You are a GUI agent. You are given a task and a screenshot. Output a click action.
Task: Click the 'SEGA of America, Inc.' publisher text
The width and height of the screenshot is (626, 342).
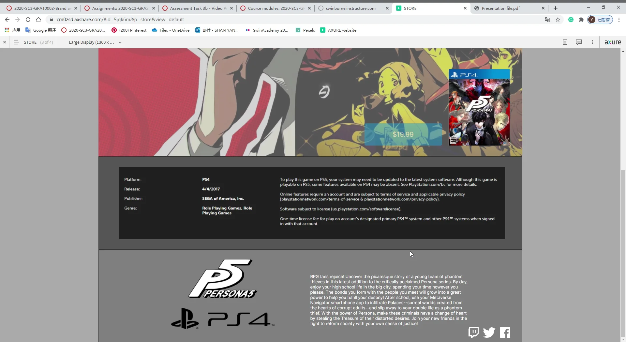point(223,198)
